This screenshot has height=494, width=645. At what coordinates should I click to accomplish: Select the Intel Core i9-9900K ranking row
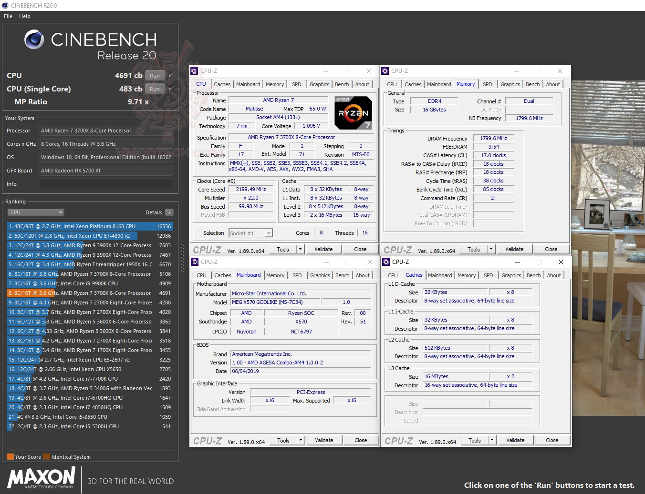coord(90,283)
